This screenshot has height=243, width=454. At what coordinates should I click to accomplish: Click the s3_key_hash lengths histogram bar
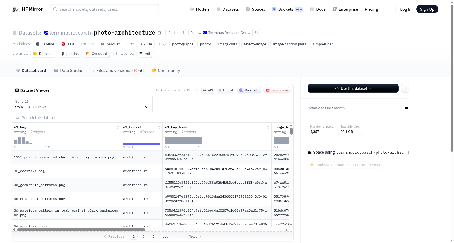[183, 141]
